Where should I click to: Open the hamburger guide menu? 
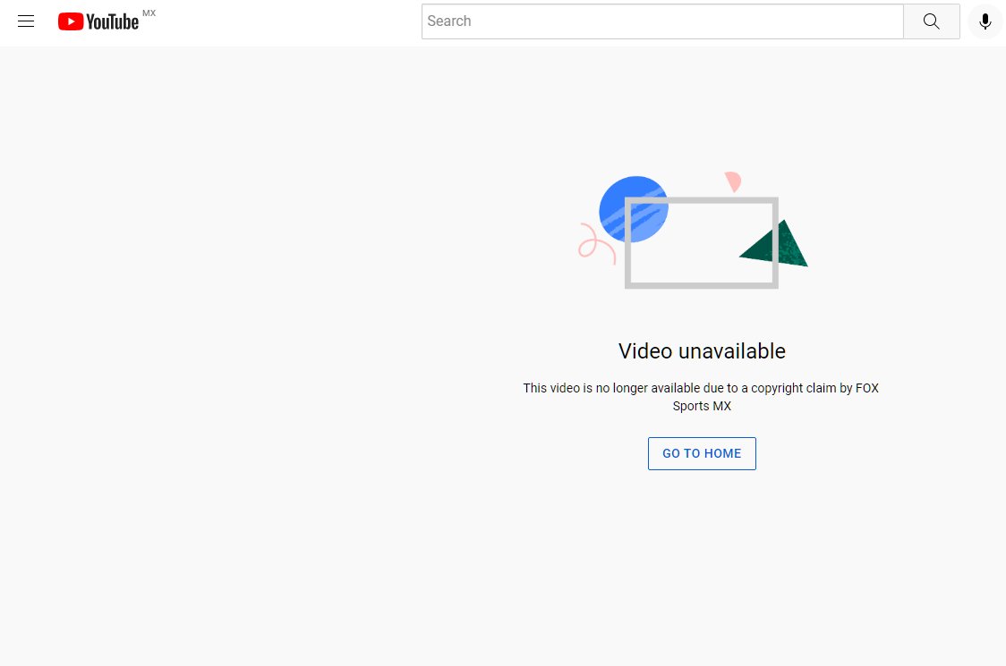(26, 21)
